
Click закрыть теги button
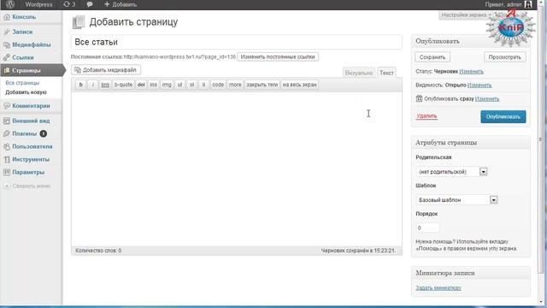262,85
